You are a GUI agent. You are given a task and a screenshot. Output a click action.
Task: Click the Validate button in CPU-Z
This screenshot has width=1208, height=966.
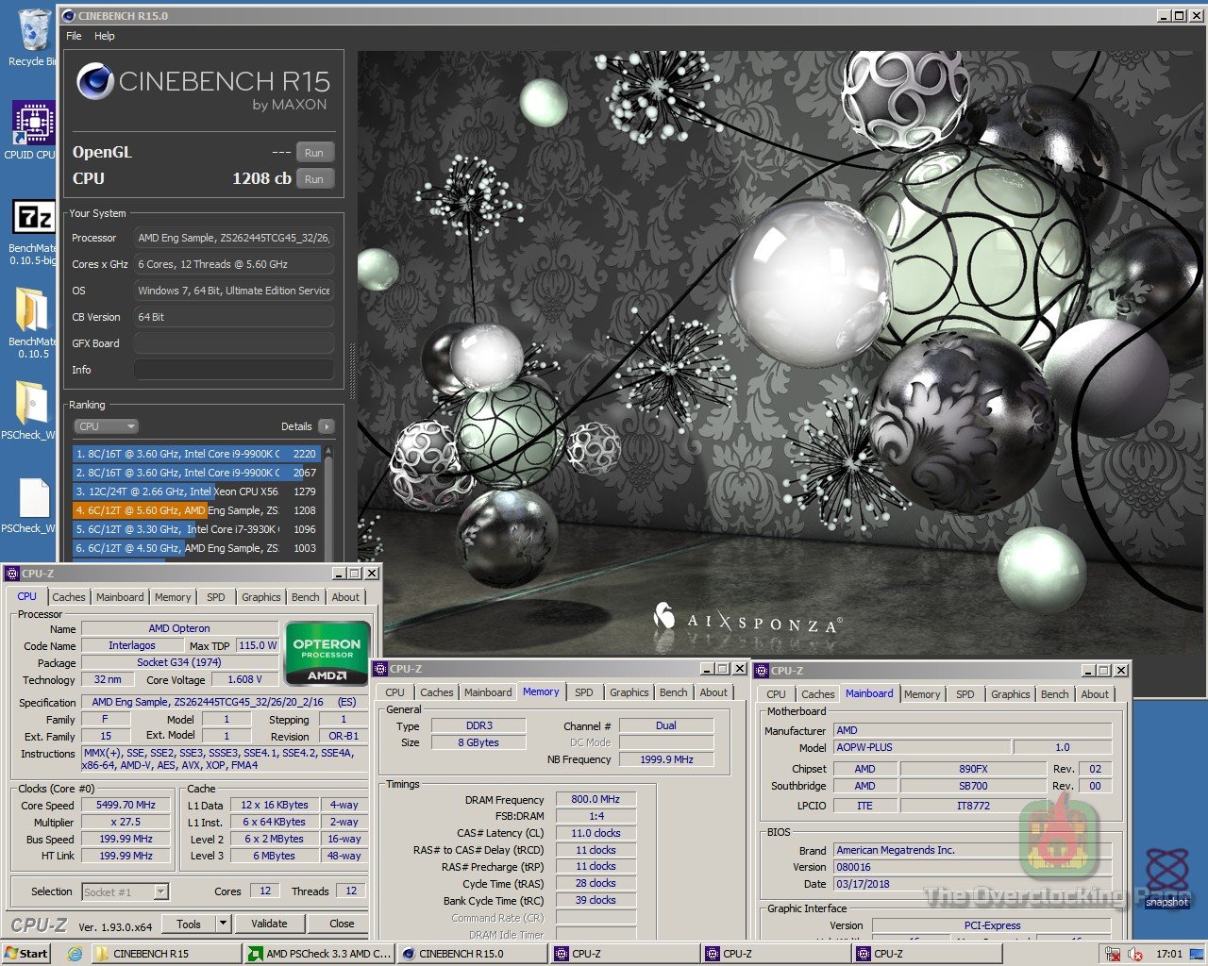(x=269, y=924)
